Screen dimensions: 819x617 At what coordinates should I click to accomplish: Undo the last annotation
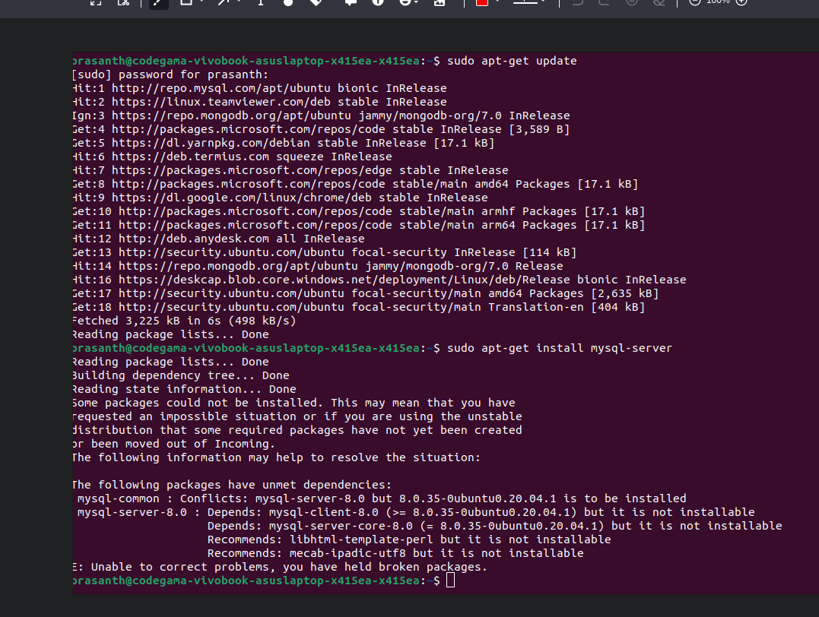(x=577, y=3)
